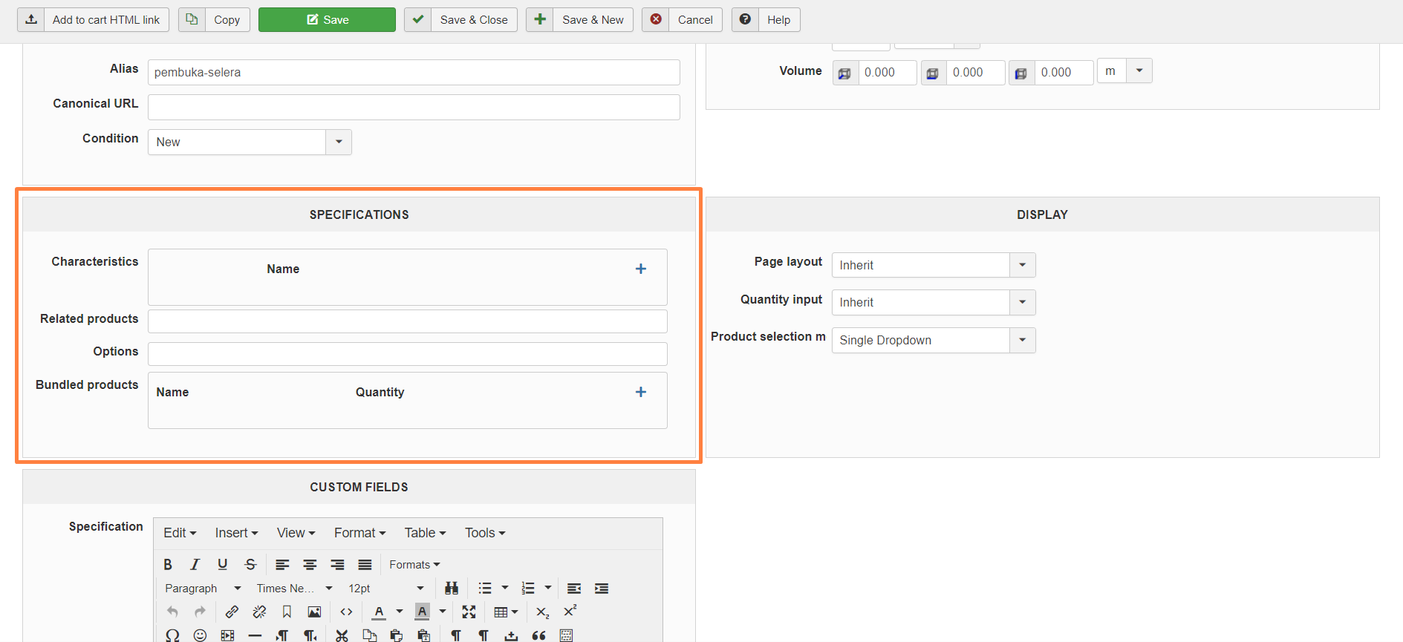Image resolution: width=1403 pixels, height=642 pixels.
Task: Focus the Options field
Action: pos(408,354)
